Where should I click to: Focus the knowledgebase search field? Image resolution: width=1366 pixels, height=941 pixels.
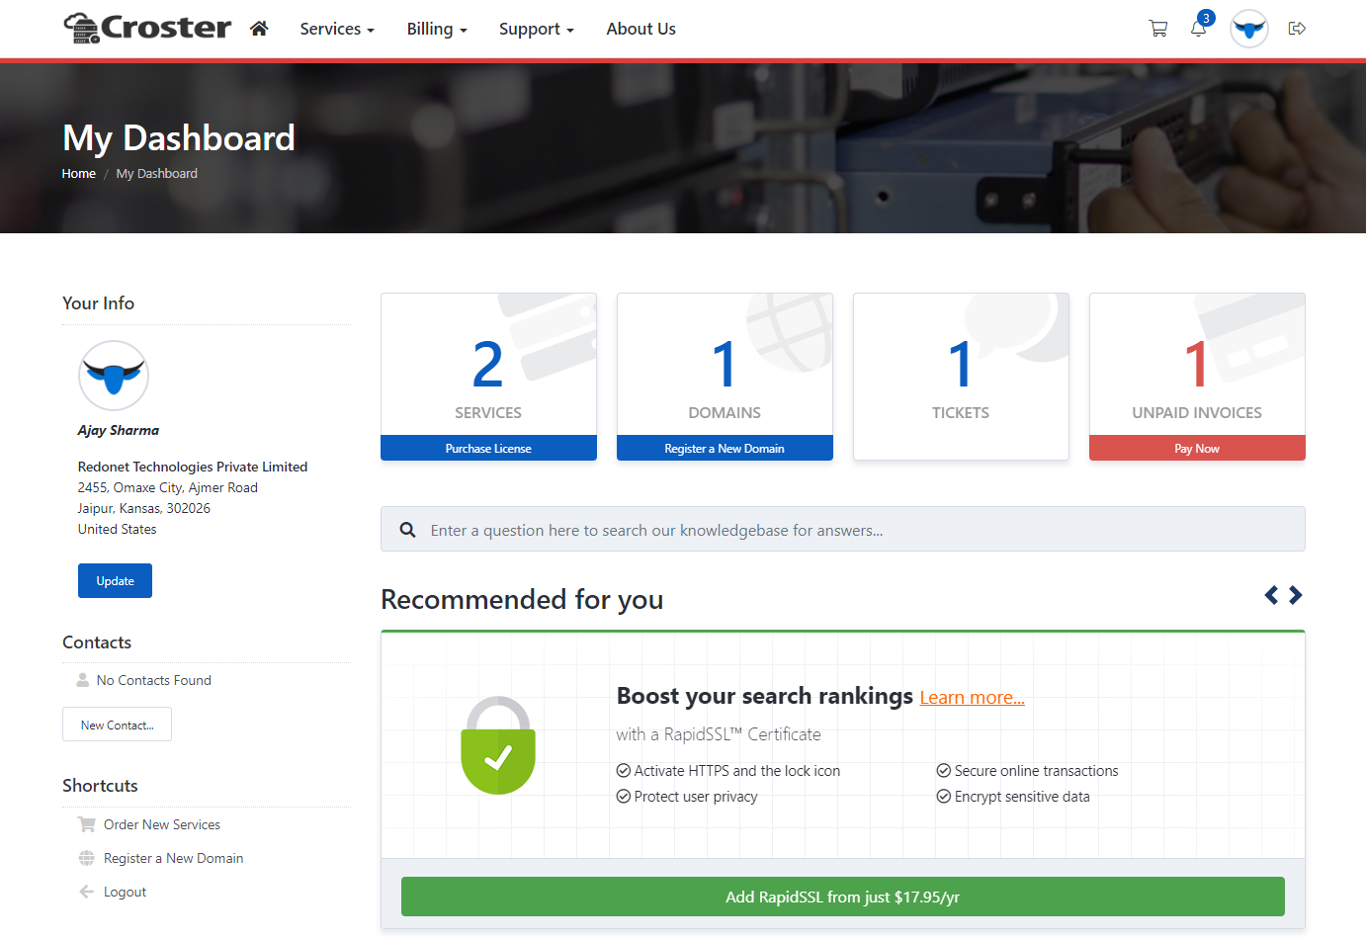(850, 530)
